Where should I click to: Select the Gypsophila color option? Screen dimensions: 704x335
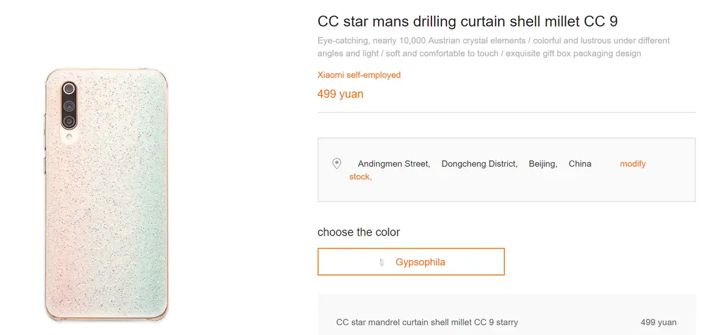coord(411,261)
